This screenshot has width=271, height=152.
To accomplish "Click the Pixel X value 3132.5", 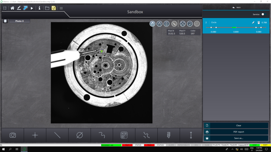I will point(171,33).
